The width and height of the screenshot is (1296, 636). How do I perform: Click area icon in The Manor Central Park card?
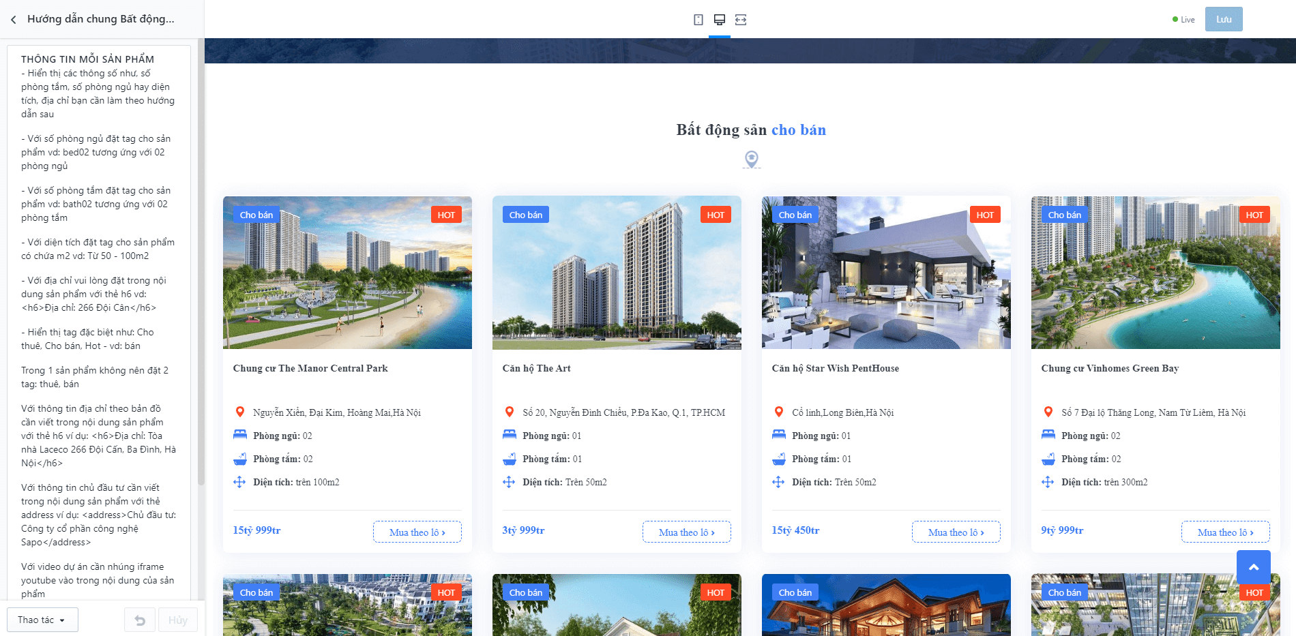[x=239, y=482]
